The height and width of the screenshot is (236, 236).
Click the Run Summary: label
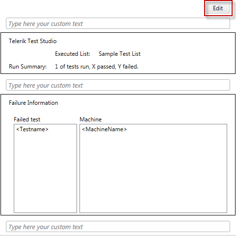(27, 67)
